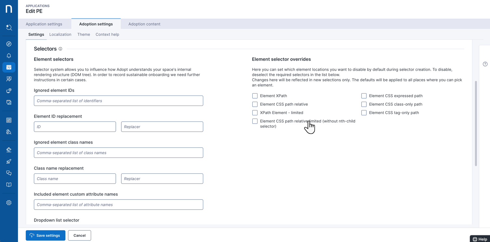Click the page's vertical scrollbar
This screenshot has height=242, width=490.
(x=476, y=123)
